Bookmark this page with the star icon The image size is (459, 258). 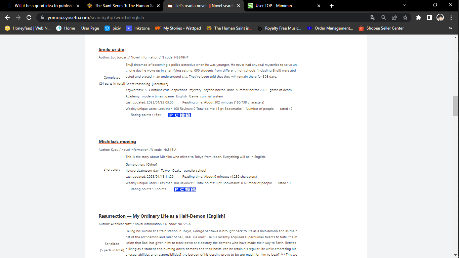pyautogui.click(x=405, y=17)
